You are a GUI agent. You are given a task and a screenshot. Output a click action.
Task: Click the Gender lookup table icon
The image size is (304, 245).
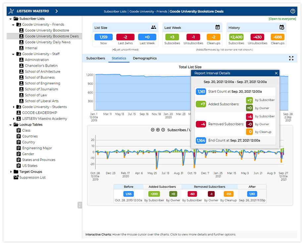click(x=19, y=154)
